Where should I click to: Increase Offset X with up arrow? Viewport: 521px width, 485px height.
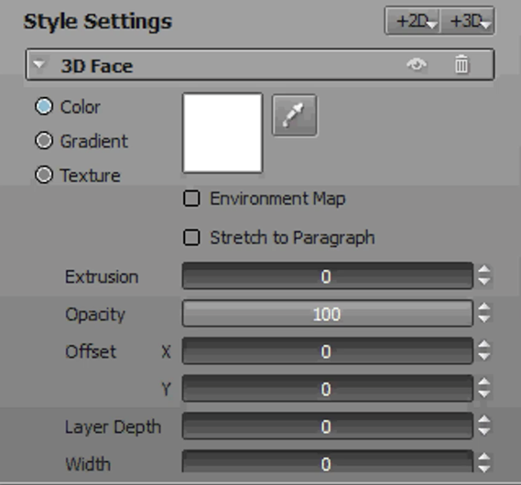tap(483, 345)
